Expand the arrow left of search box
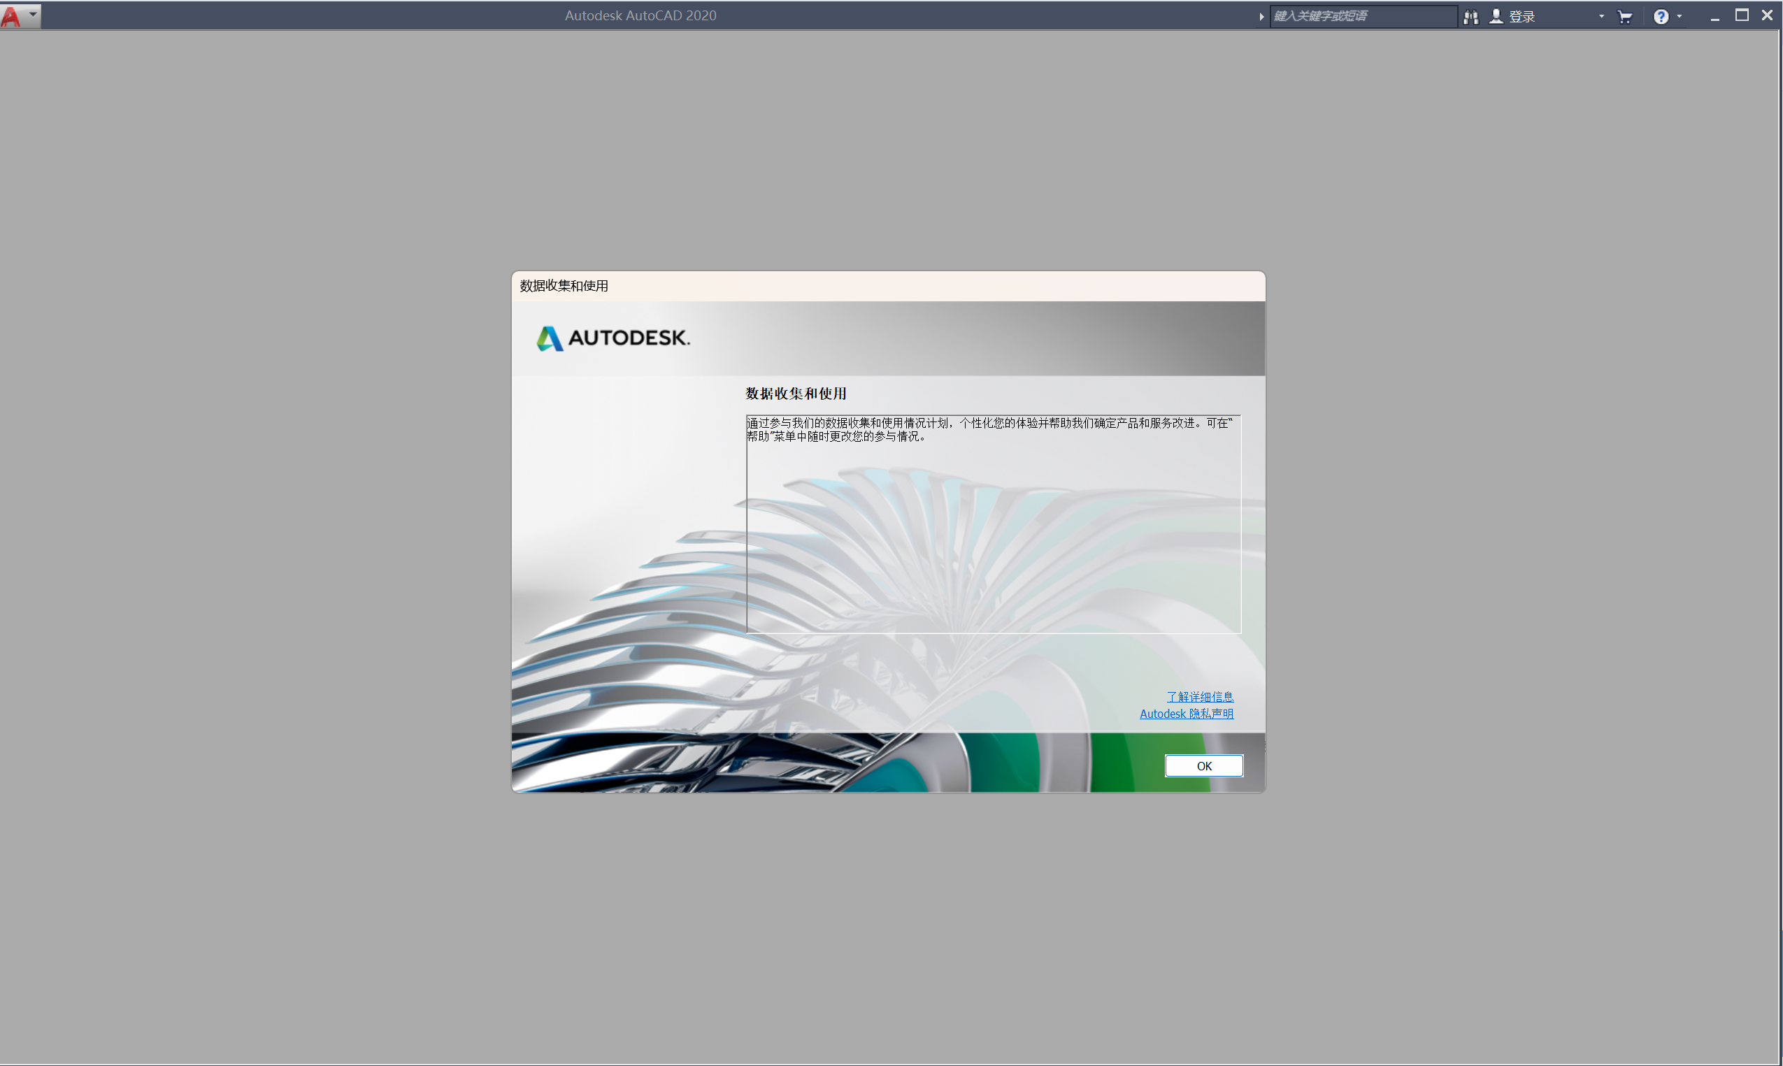The image size is (1783, 1066). (1261, 17)
